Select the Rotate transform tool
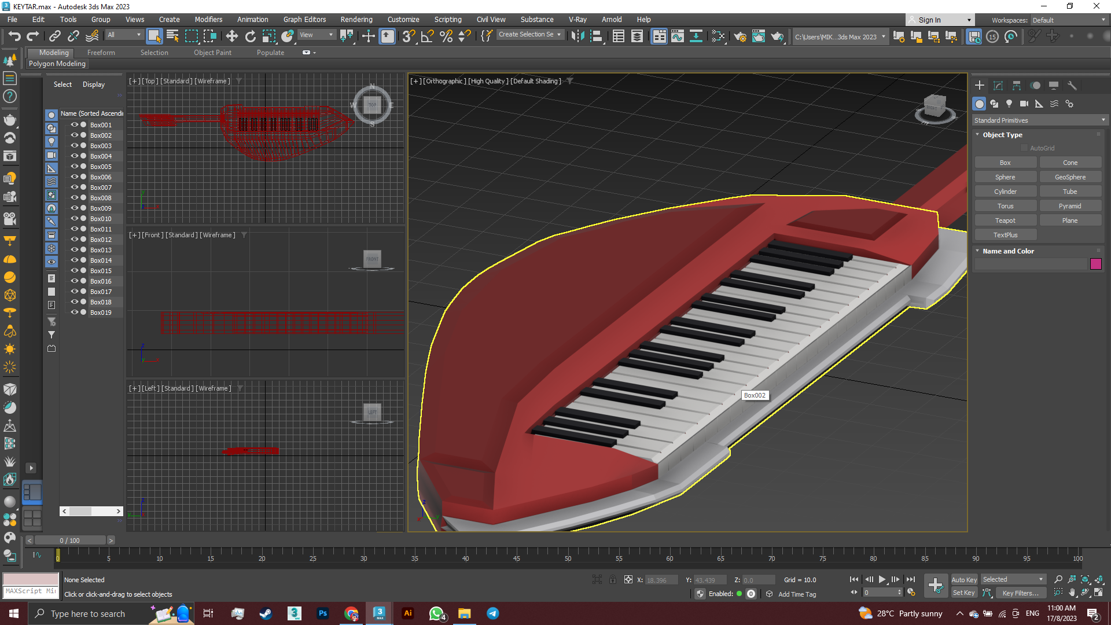This screenshot has width=1111, height=625. tap(250, 36)
